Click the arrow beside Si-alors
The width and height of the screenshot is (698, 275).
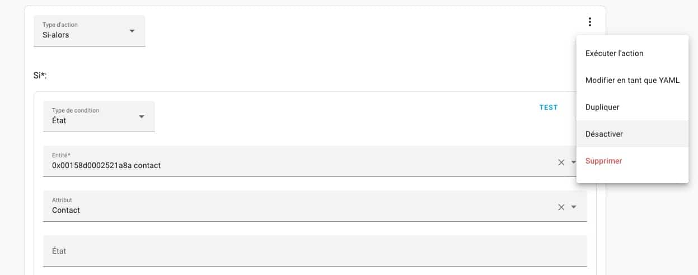pyautogui.click(x=132, y=31)
